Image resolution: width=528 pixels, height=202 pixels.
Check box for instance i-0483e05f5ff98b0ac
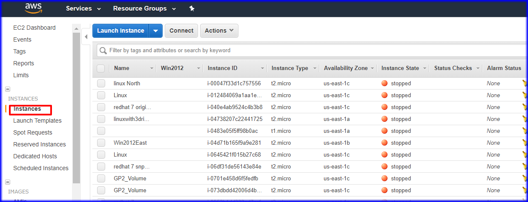(101, 131)
